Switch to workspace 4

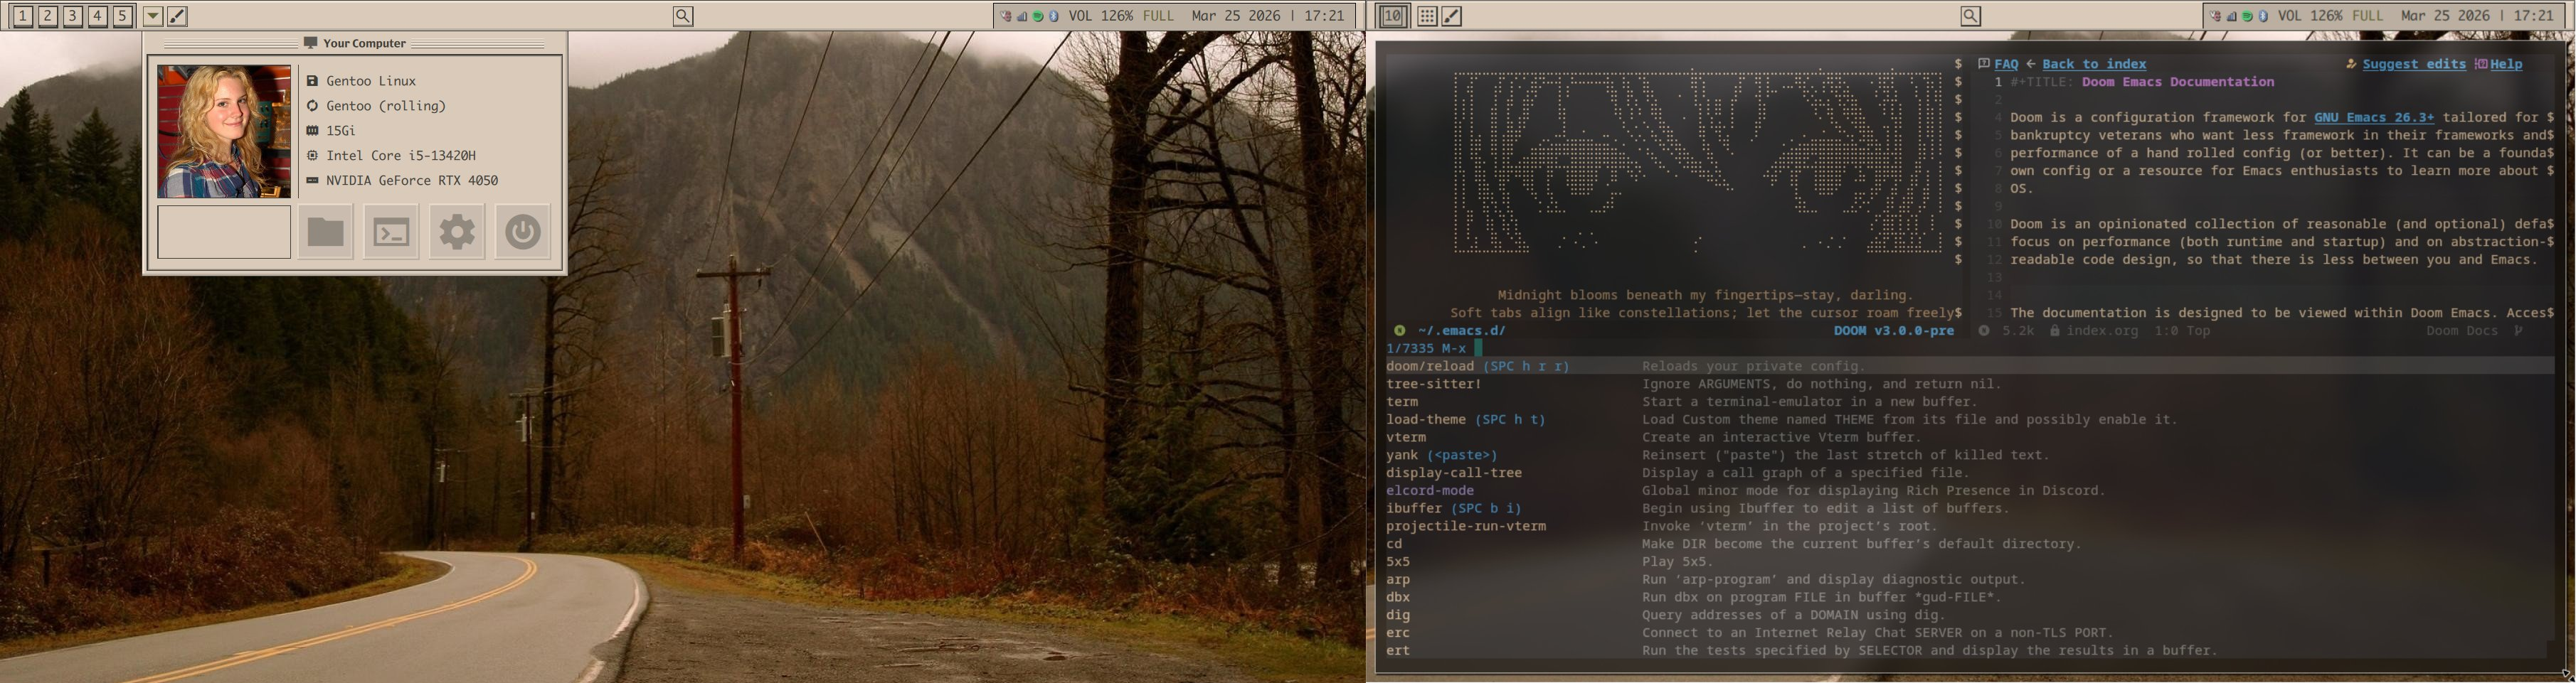tap(98, 16)
